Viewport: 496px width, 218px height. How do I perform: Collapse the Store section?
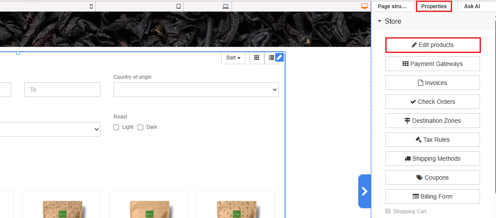[380, 21]
